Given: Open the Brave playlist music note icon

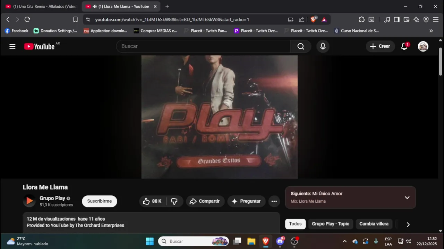Looking at the screenshot, I should pos(387,20).
